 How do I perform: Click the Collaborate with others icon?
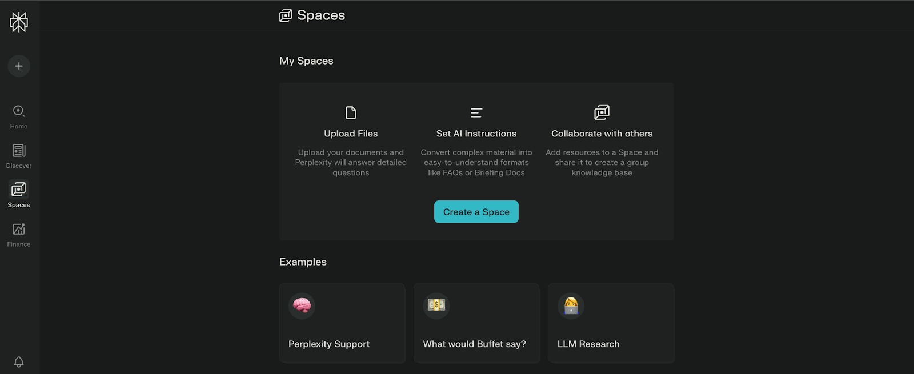[x=602, y=112]
